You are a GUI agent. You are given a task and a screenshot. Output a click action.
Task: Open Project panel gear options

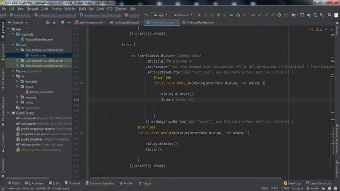pos(62,22)
